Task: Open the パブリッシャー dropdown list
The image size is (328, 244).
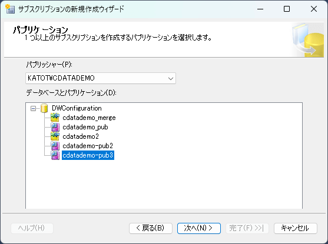Action: 171,79
